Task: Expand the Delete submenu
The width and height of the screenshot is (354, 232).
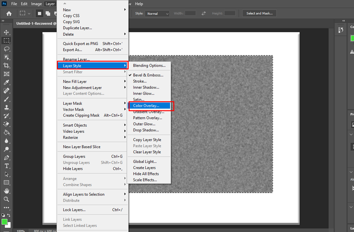Action: [x=93, y=34]
